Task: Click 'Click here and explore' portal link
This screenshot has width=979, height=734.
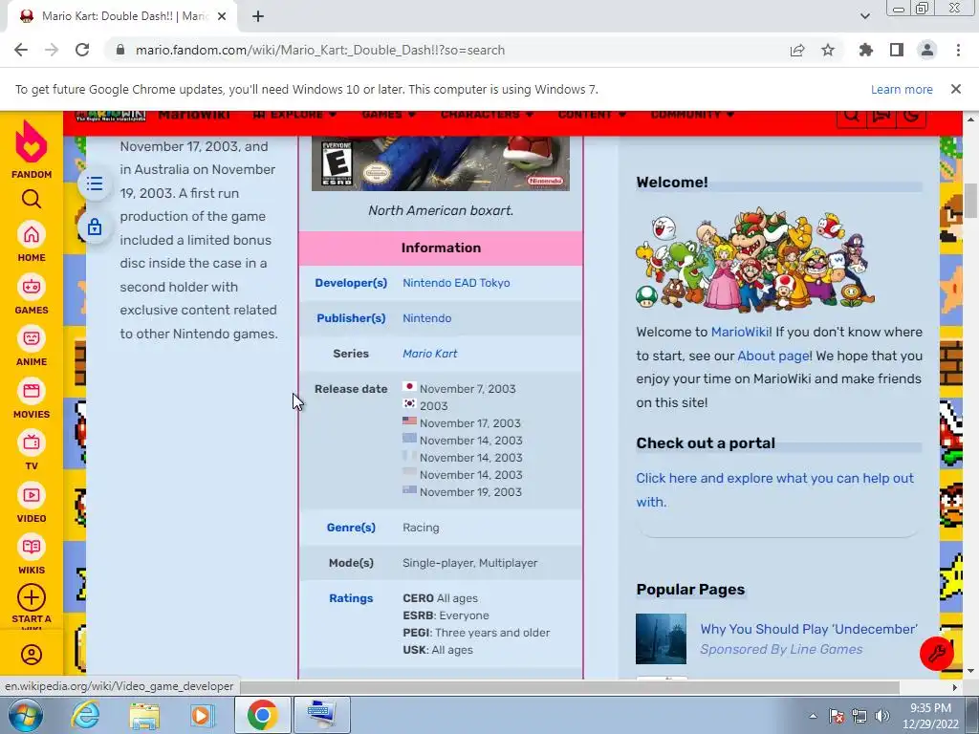Action: pos(774,490)
